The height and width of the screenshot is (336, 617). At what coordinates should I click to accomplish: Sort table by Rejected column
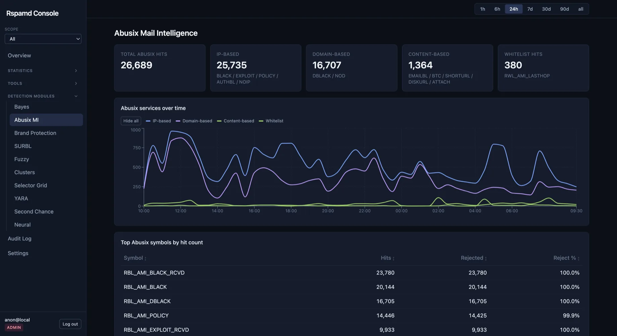[x=474, y=258]
